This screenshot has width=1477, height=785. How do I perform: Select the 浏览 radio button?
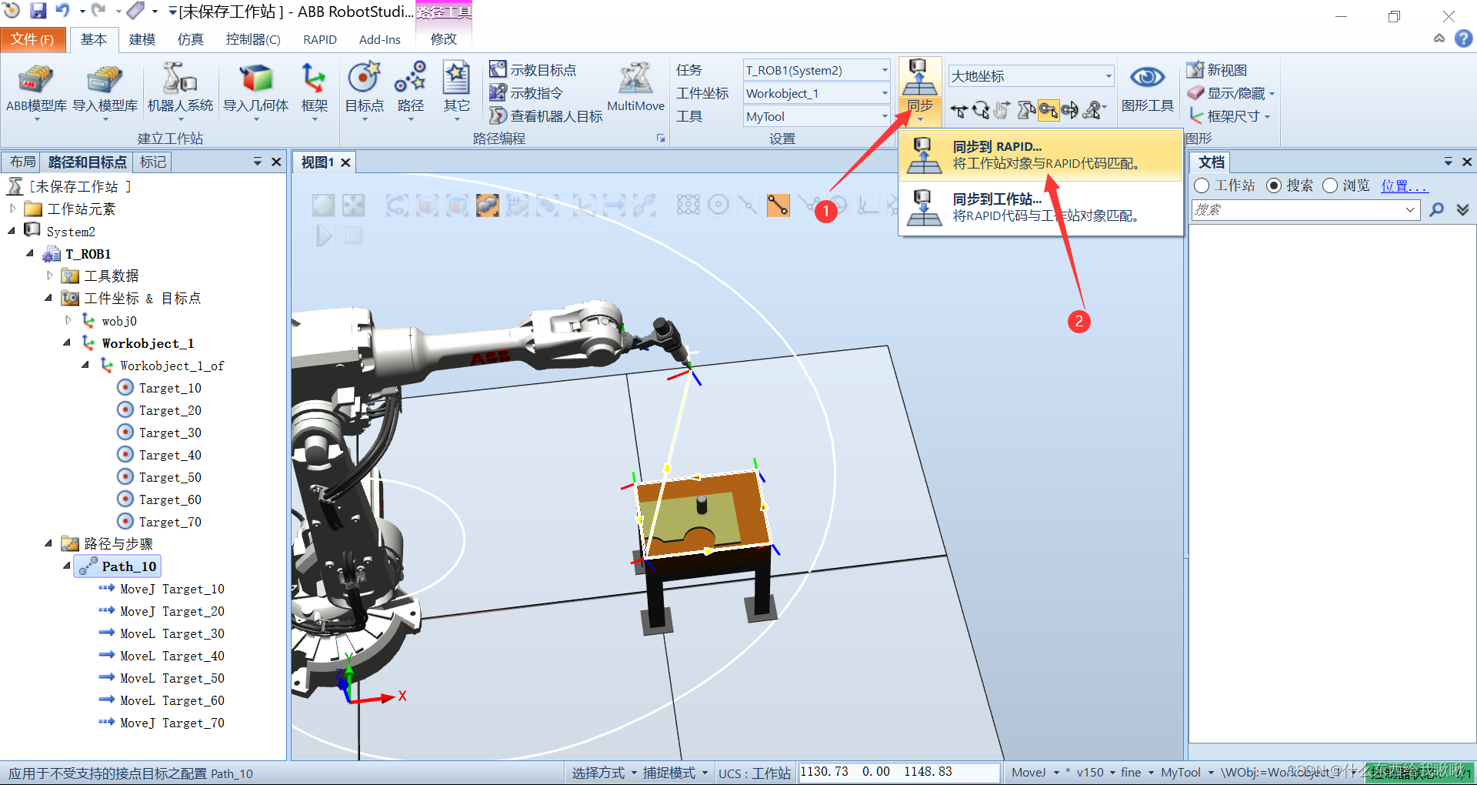pyautogui.click(x=1330, y=185)
